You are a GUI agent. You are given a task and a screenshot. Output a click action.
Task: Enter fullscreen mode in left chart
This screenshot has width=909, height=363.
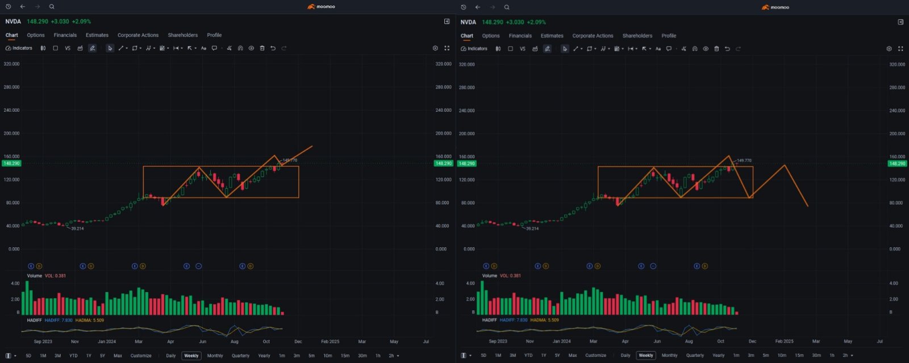click(447, 48)
